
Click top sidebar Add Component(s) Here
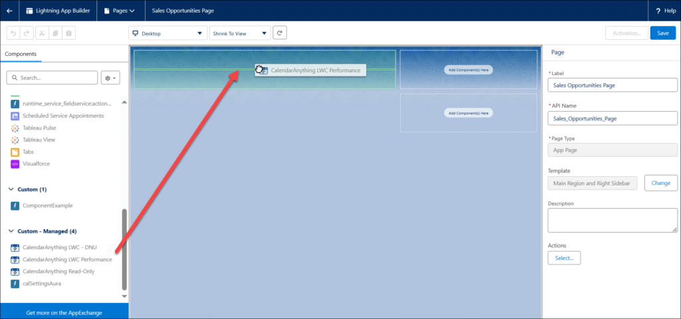pyautogui.click(x=468, y=70)
